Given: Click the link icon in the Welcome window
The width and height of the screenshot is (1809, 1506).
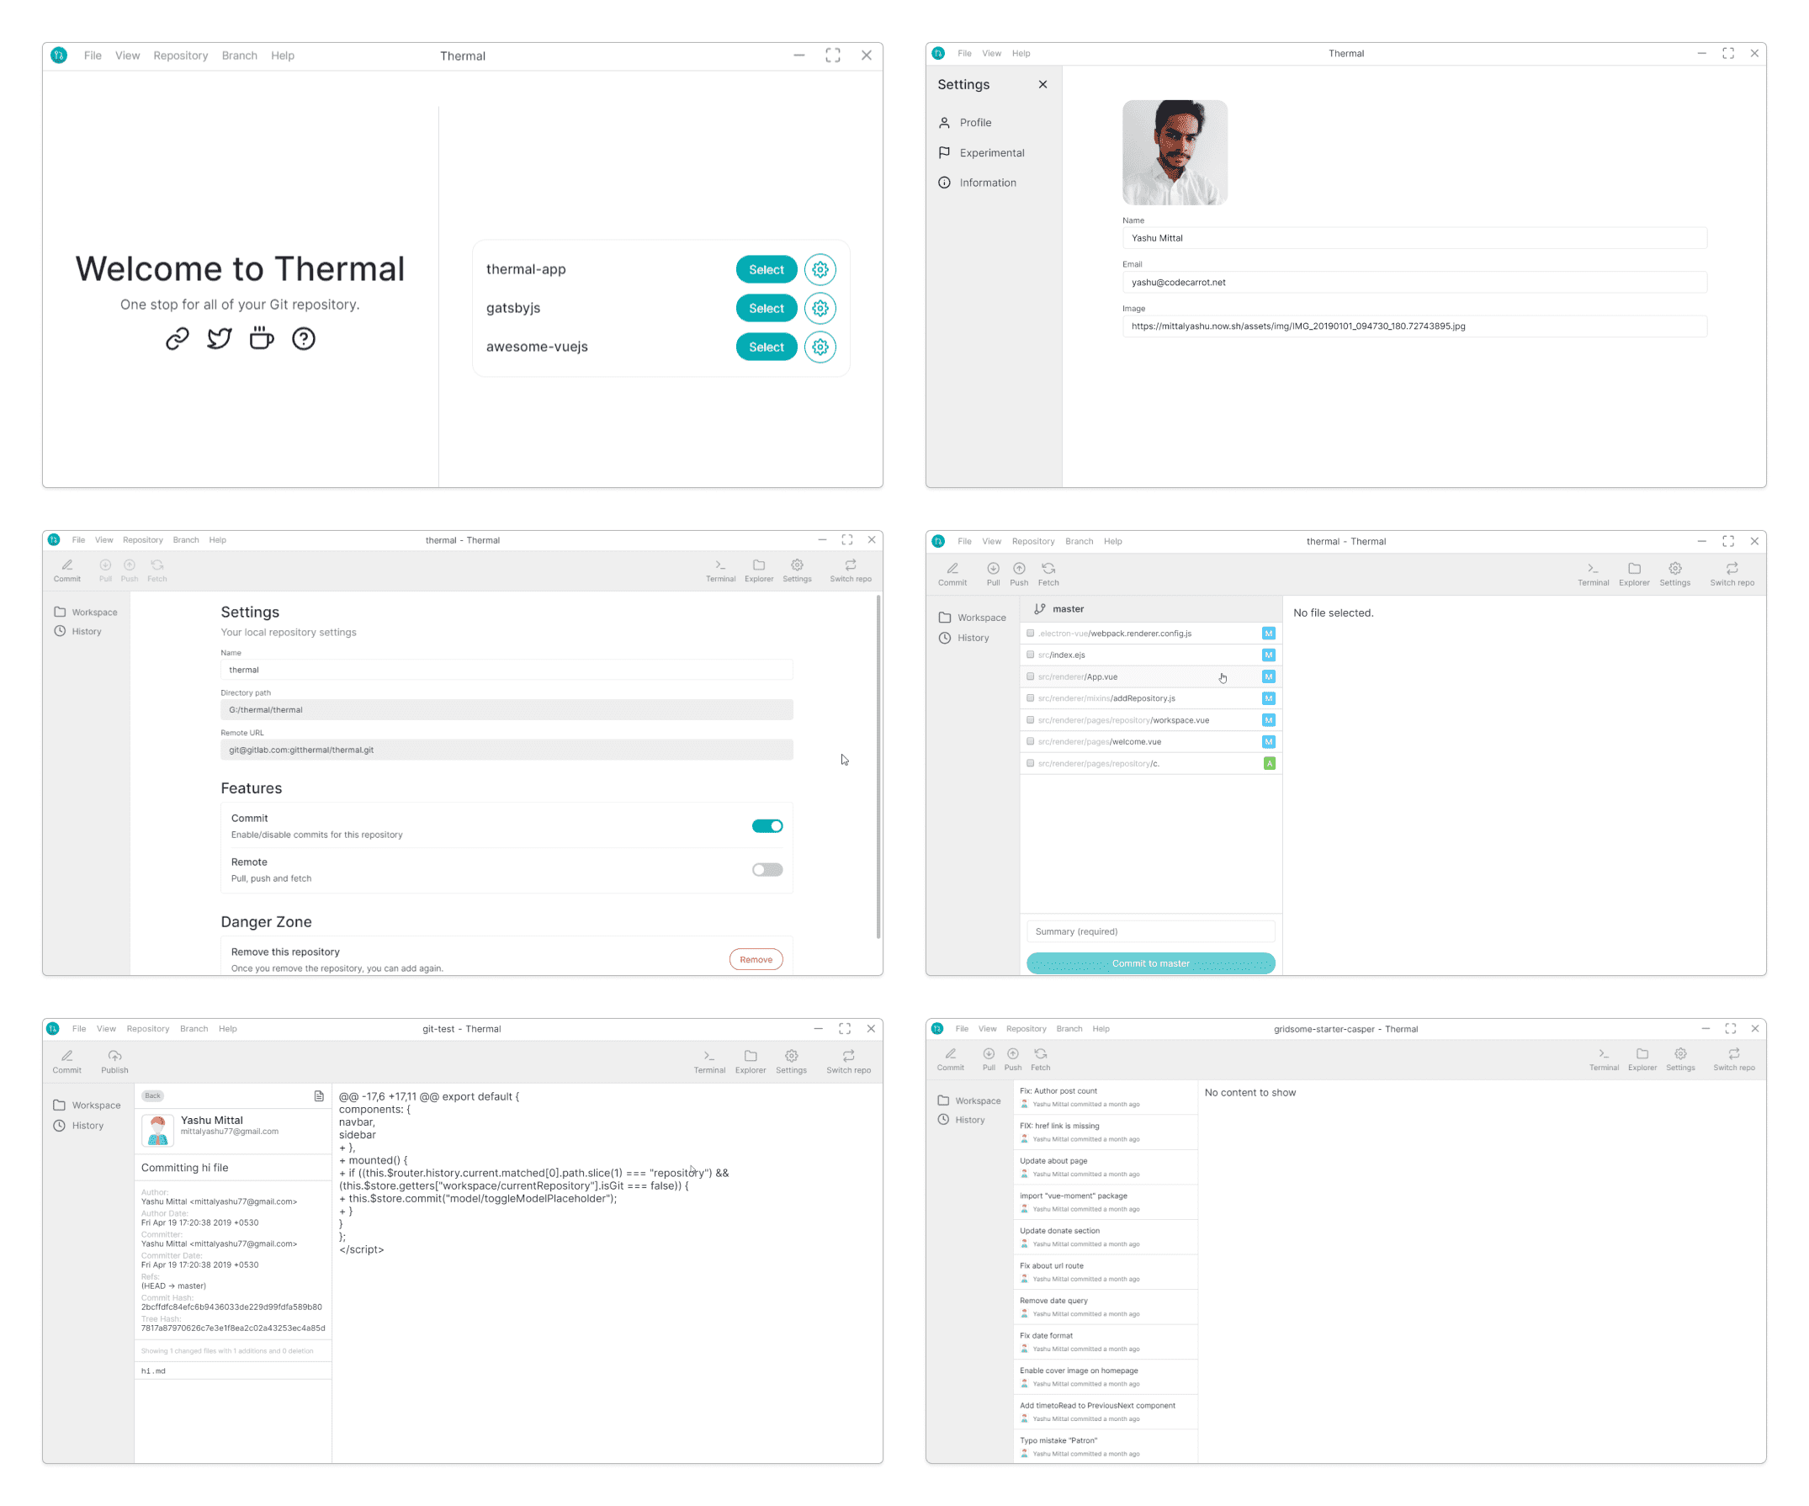Looking at the screenshot, I should tap(178, 338).
